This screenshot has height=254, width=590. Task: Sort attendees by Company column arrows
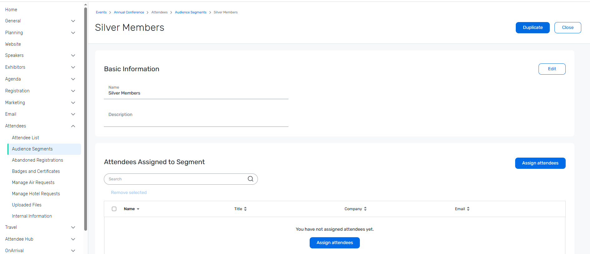pyautogui.click(x=365, y=209)
